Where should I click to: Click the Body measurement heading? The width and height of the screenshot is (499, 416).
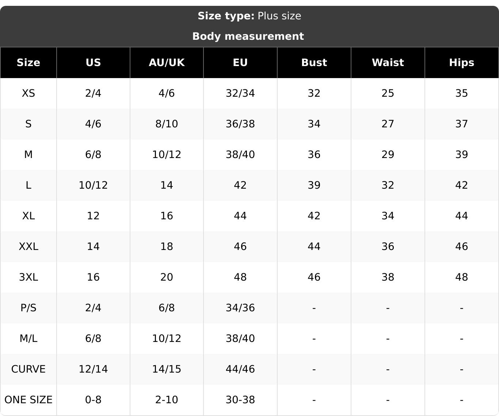(x=248, y=36)
